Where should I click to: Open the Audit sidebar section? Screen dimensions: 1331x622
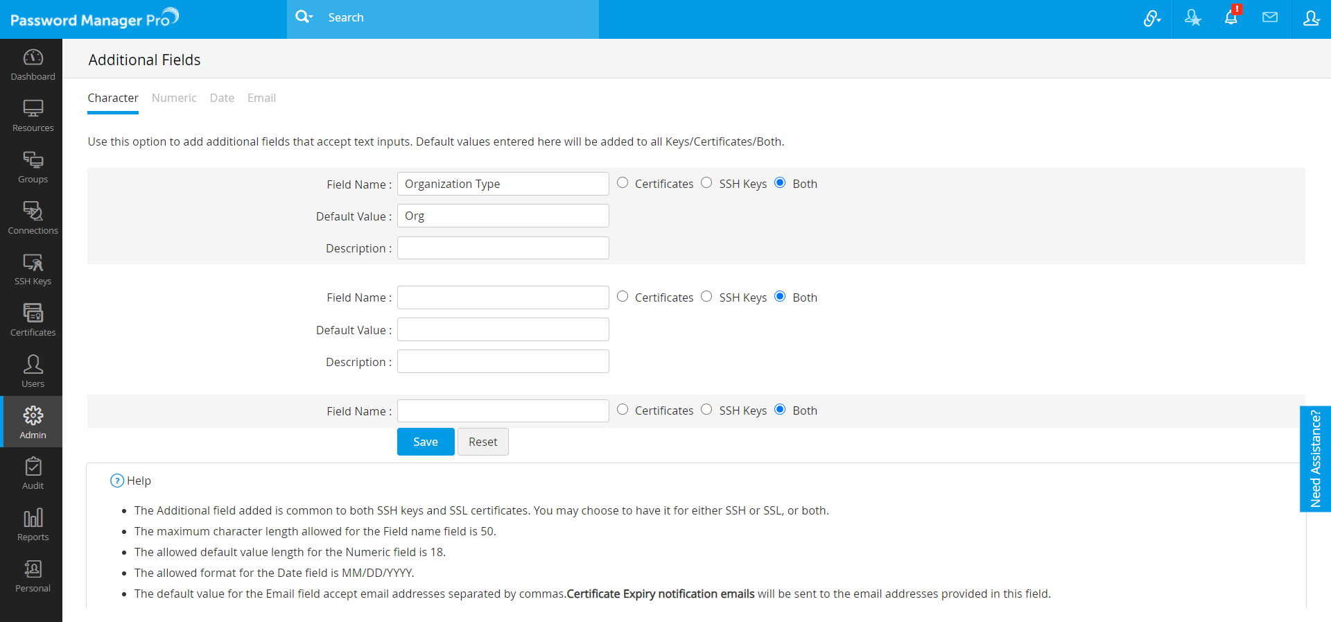click(x=33, y=474)
